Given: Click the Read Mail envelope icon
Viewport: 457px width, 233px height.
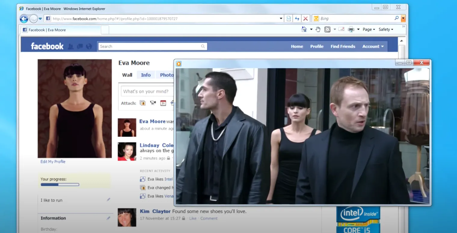Looking at the screenshot, I should [341, 29].
